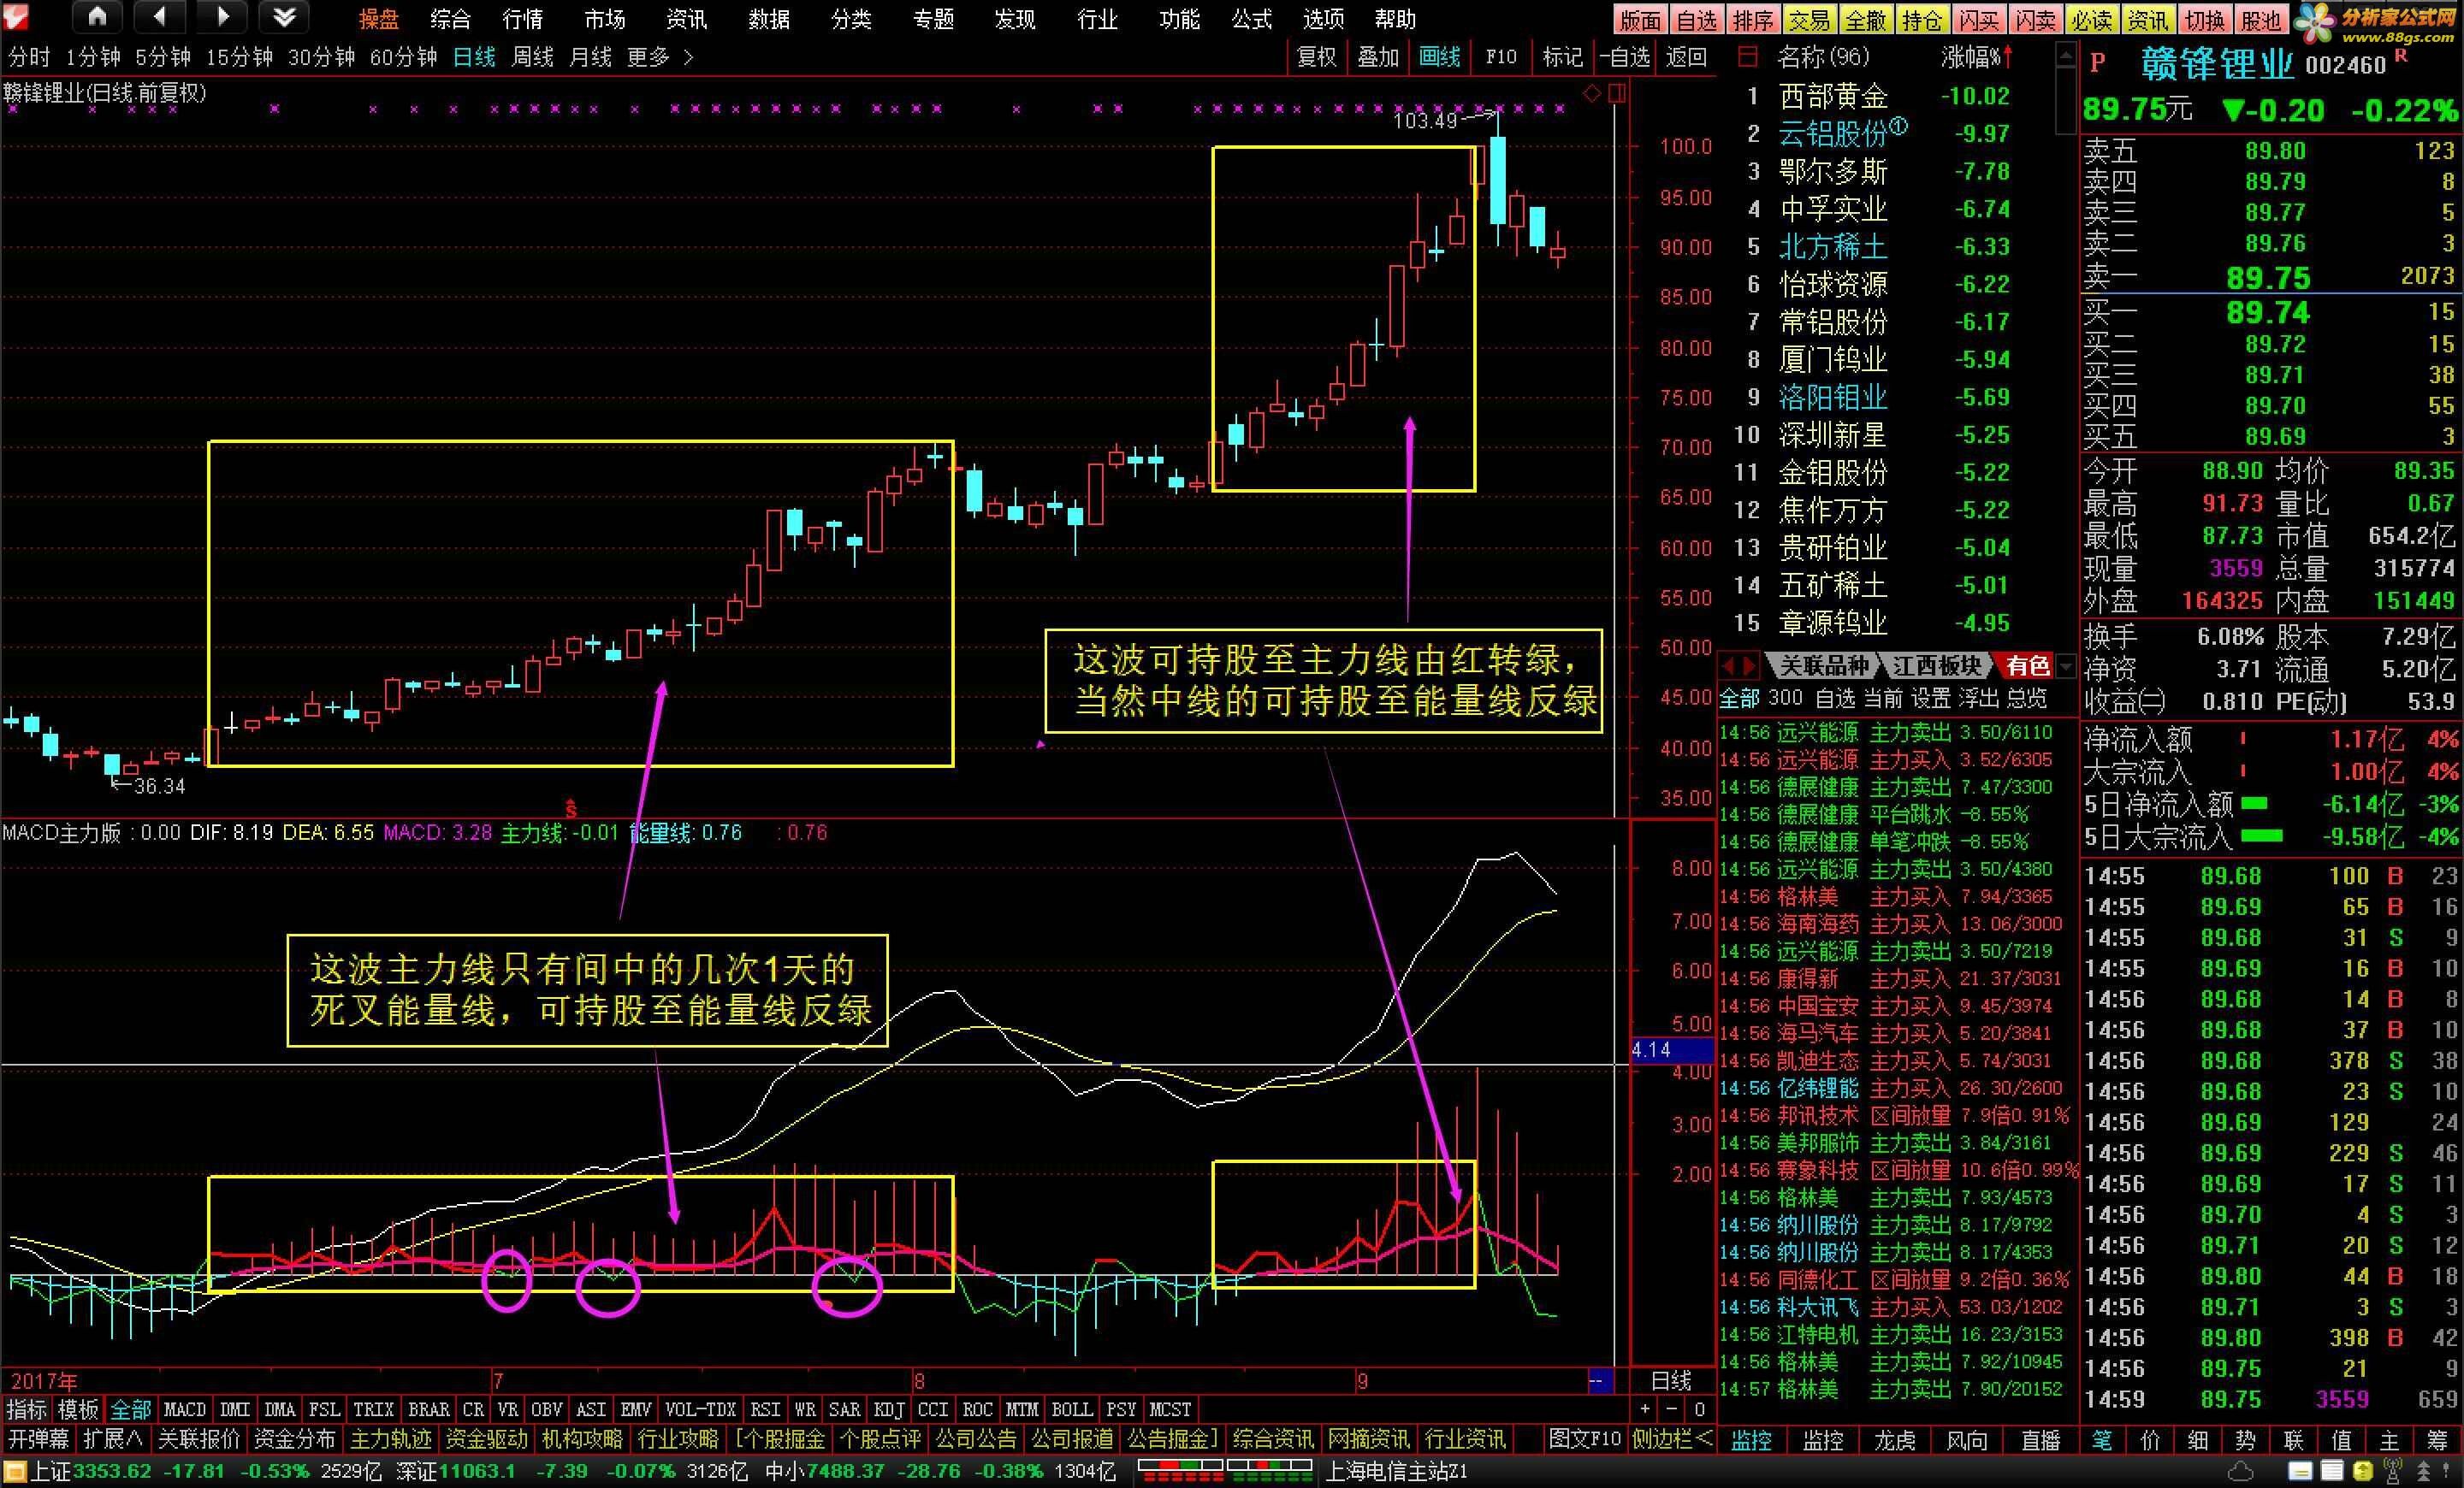Viewport: 2464px width, 1488px height.
Task: Click the double down-chevron toolbar icon
Action: 284,16
